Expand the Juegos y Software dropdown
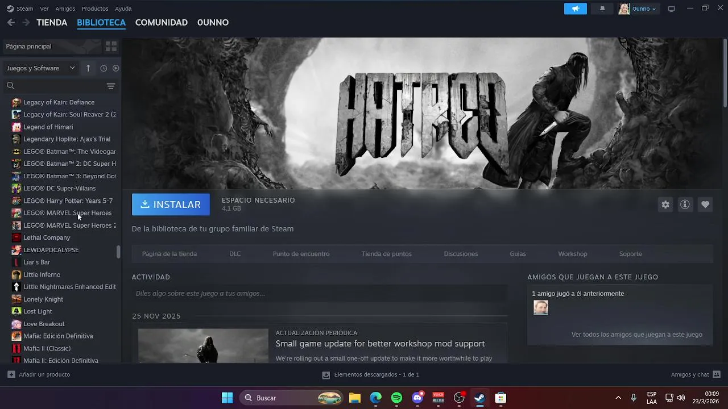Image resolution: width=728 pixels, height=409 pixels. click(x=41, y=68)
